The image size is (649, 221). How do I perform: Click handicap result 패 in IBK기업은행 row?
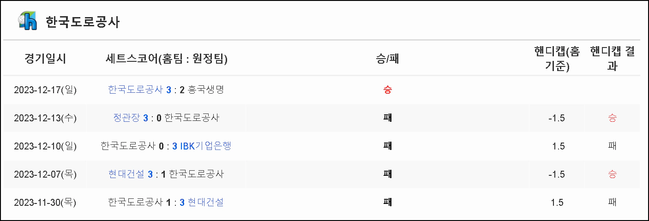coord(612,146)
